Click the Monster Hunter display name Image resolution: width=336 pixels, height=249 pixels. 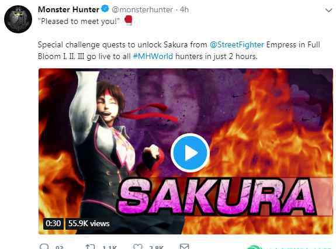pyautogui.click(x=68, y=9)
